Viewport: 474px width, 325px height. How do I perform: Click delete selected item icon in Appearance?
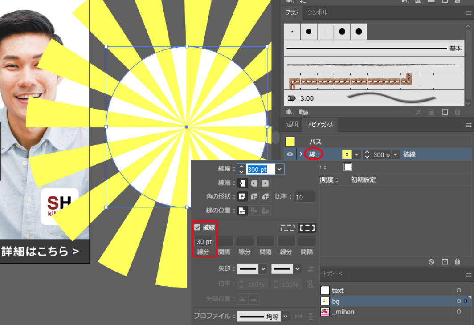[x=458, y=262]
